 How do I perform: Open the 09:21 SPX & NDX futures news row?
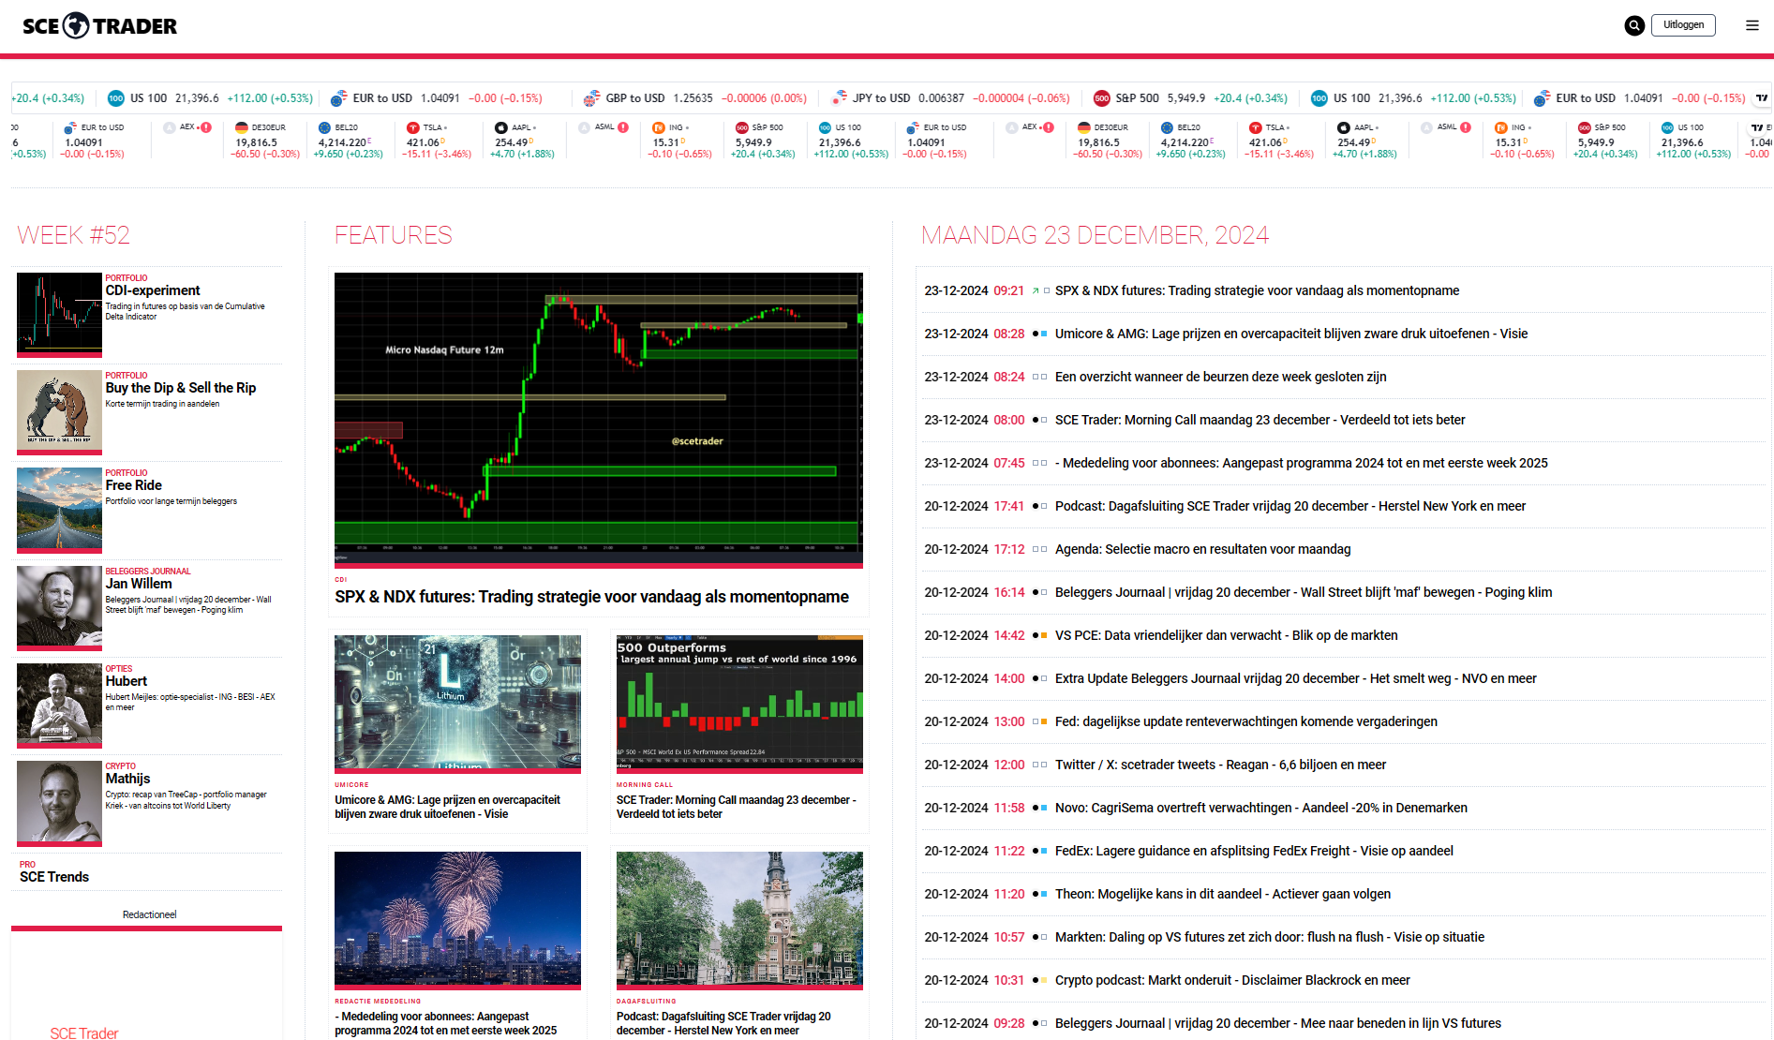(x=1342, y=291)
